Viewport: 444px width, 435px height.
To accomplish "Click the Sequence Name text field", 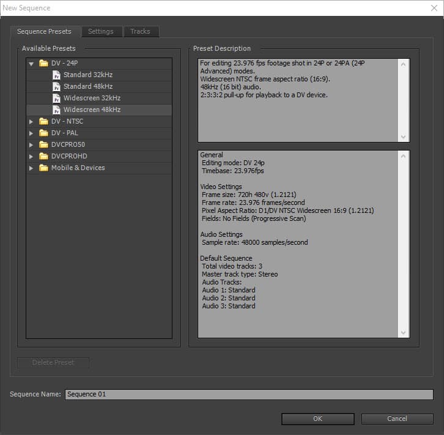I will coord(248,394).
